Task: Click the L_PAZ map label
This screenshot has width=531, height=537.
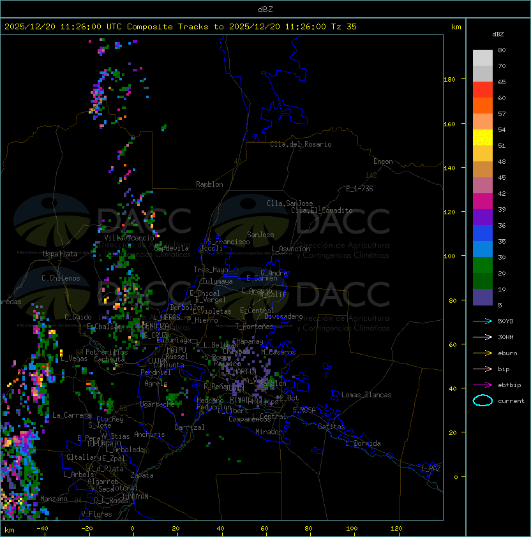Action: tap(431, 469)
